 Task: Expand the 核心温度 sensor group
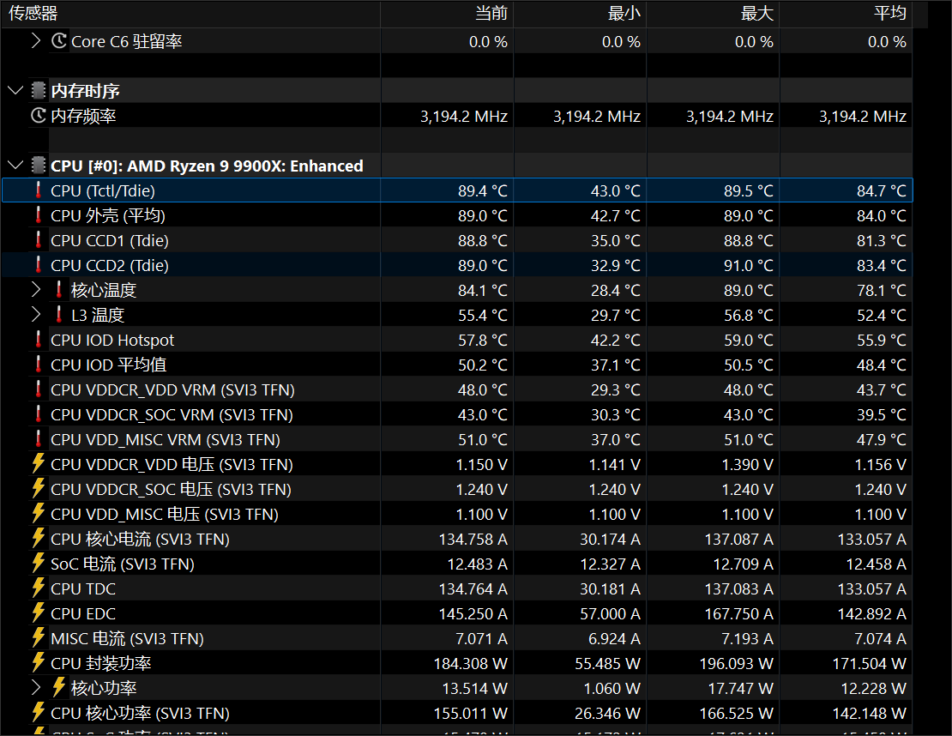pos(35,290)
